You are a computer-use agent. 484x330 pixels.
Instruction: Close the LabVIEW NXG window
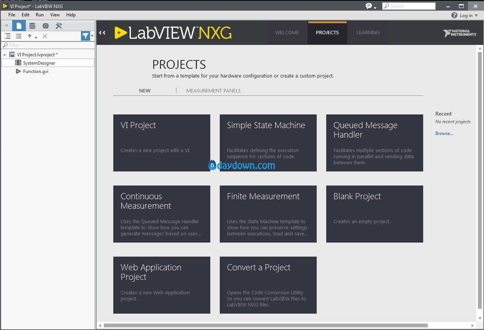[x=475, y=6]
